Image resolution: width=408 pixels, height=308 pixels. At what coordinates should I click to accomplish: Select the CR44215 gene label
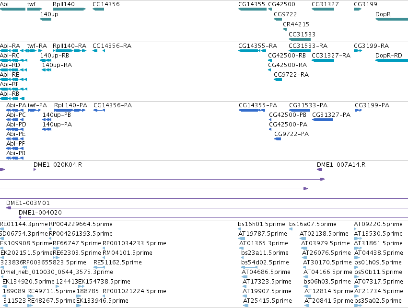(x=296, y=24)
